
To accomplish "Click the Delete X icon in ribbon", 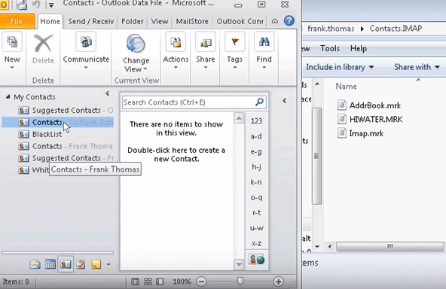I will (43, 43).
